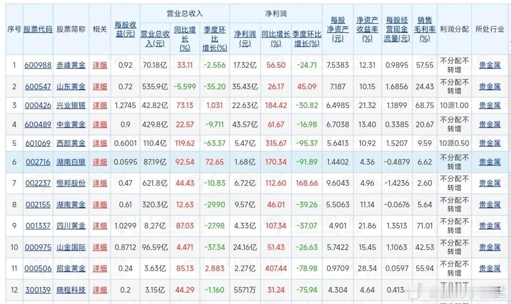Sort by 股票代码 column header
511x304 pixels.
point(38,29)
